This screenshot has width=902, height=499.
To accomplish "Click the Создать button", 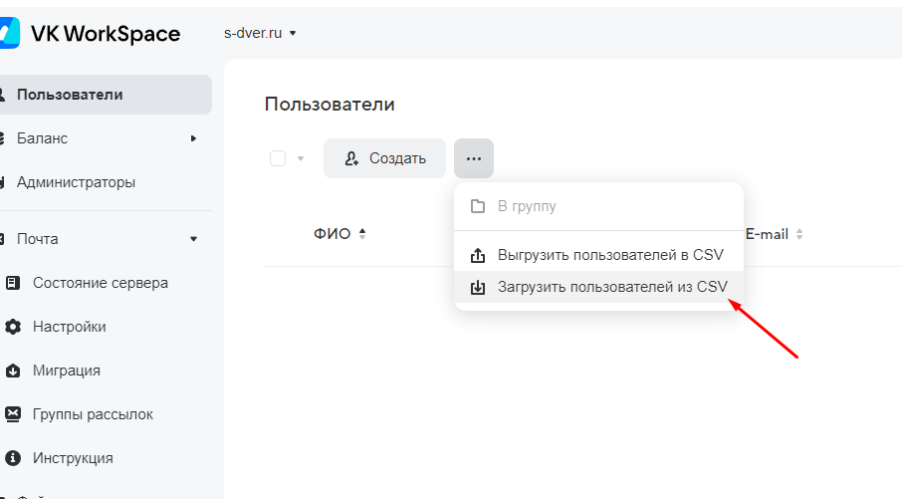I will point(384,158).
